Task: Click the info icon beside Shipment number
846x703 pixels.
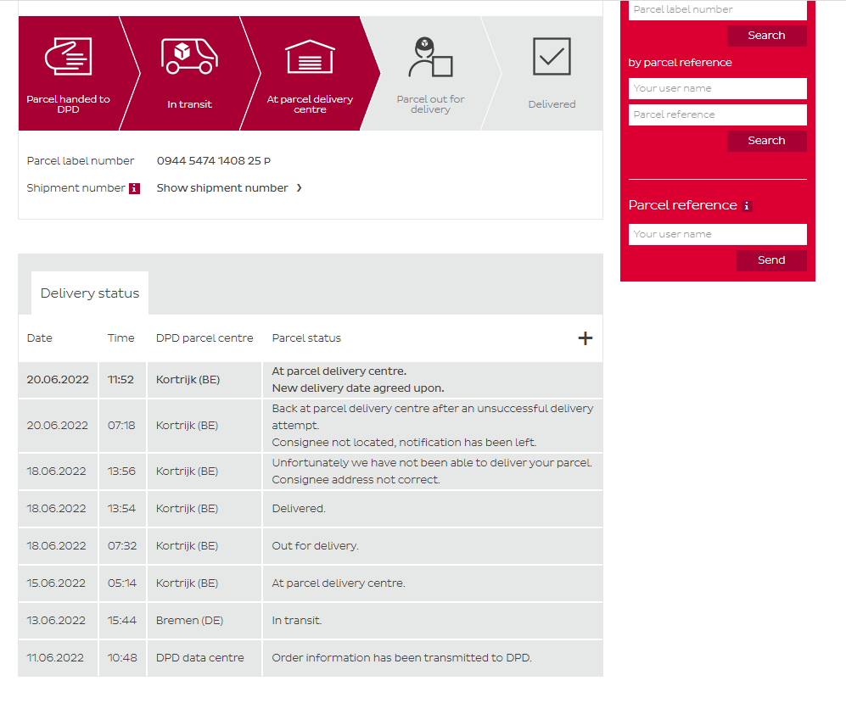Action: point(134,188)
